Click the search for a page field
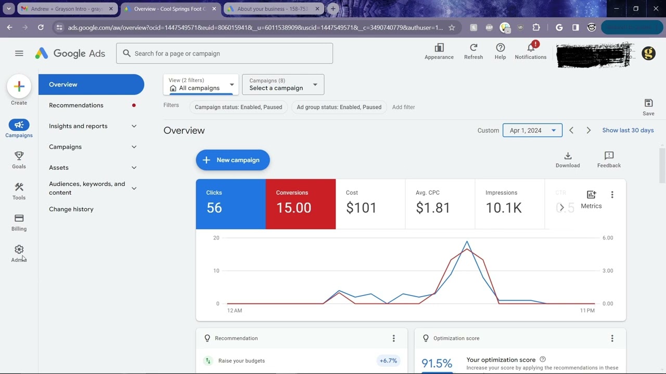Screen dimensions: 666x374 tap(224, 54)
